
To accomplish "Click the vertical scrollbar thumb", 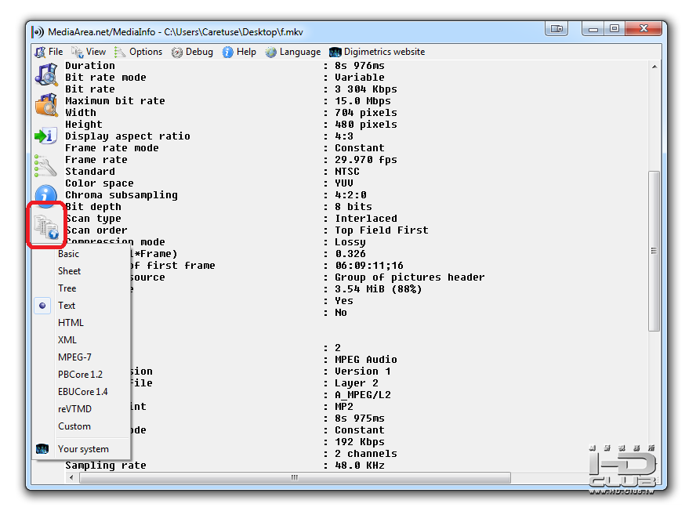I will click(654, 251).
